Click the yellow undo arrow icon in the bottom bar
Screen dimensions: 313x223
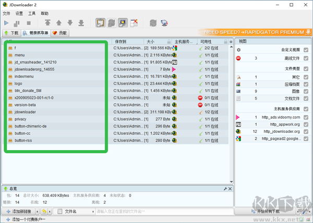[x=44, y=212]
